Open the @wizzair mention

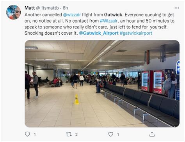coord(72,15)
